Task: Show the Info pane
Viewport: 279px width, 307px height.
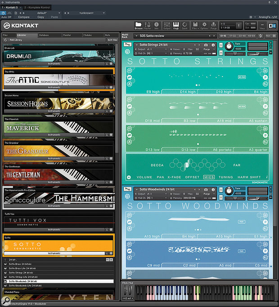Action: point(157,26)
